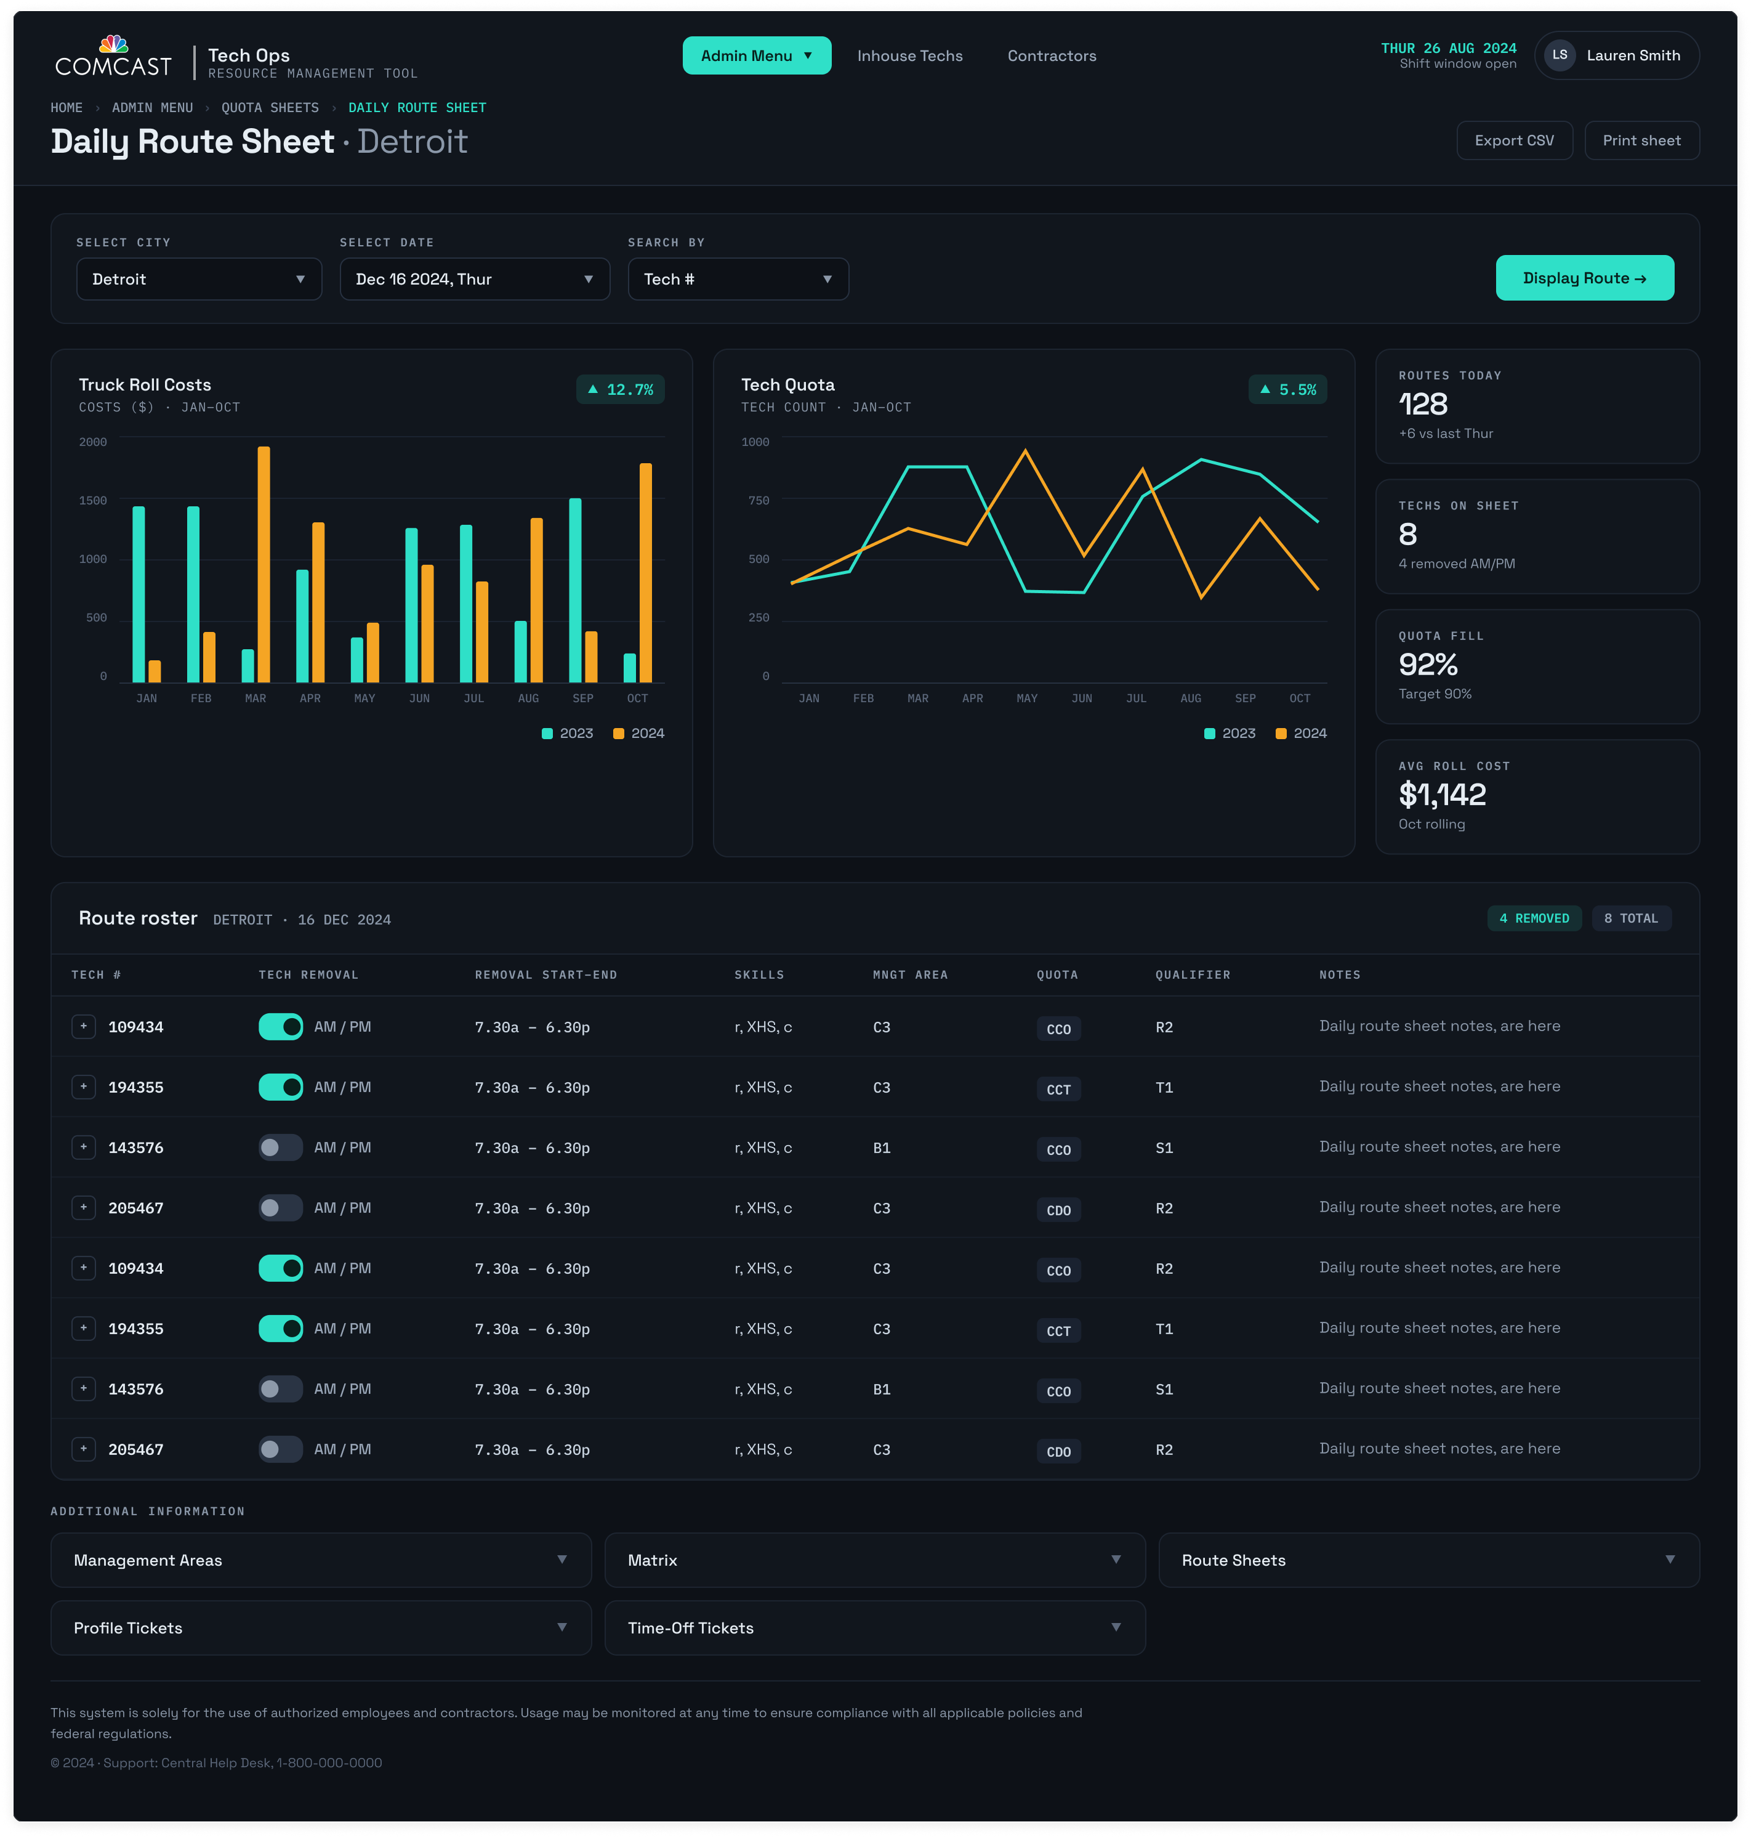Expand the first 109434 row plus icon
The image size is (1751, 1838).
click(83, 1026)
